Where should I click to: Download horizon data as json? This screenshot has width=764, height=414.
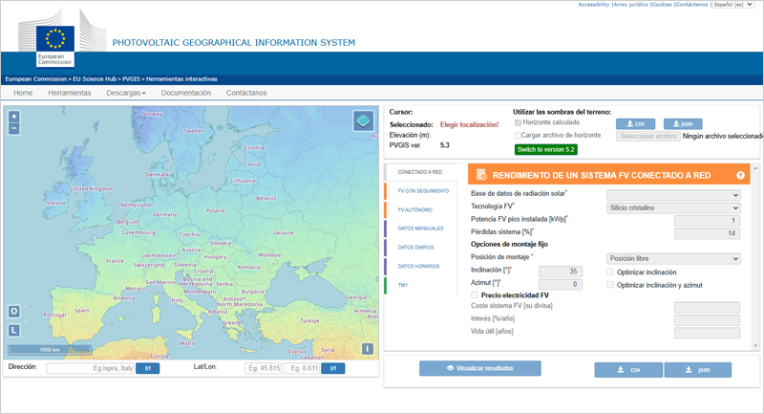tap(683, 124)
